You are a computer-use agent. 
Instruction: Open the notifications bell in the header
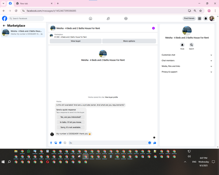click(x=205, y=18)
